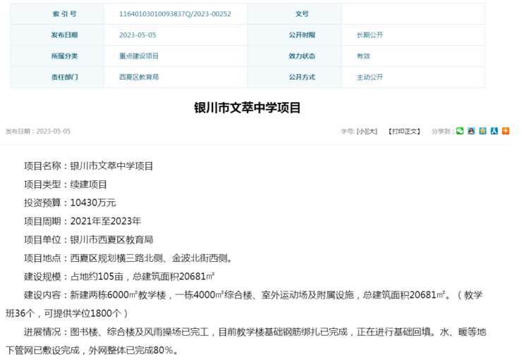The width and height of the screenshot is (522, 364).
Task: Click the 2023-05-05 date in the table
Action: tap(138, 35)
